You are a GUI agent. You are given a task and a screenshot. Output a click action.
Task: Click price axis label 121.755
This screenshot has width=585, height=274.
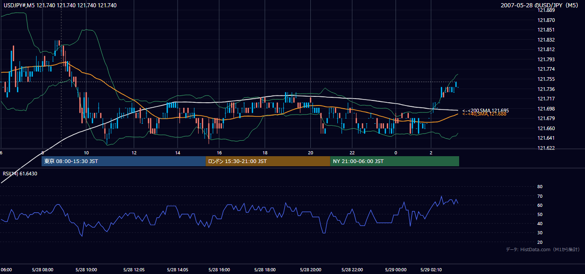pyautogui.click(x=545, y=79)
